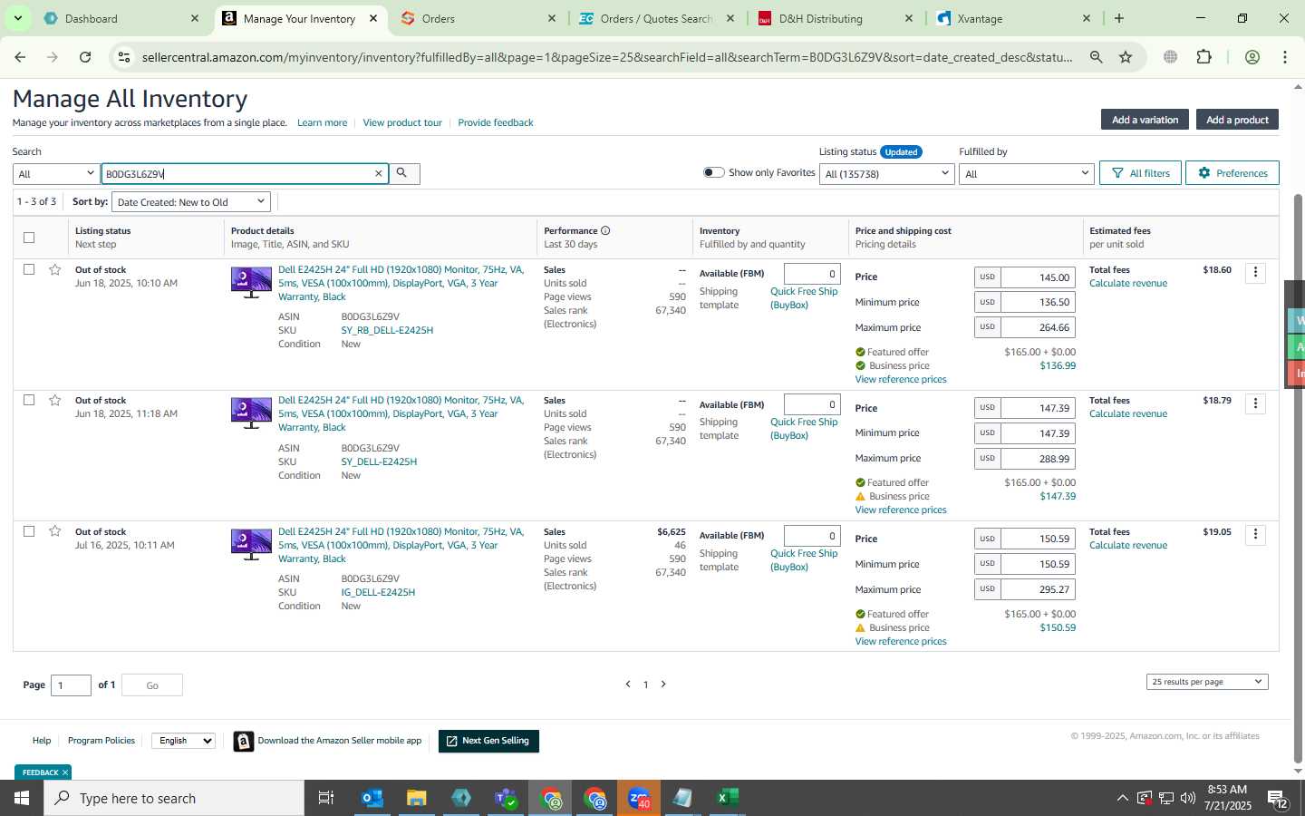Switch to D&H Distributing tab
1305x816 pixels.
(x=834, y=18)
